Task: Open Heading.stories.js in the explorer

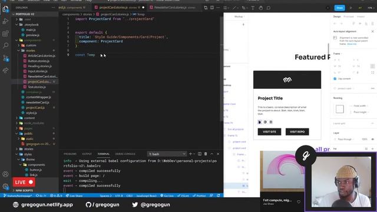Action: coord(39,66)
